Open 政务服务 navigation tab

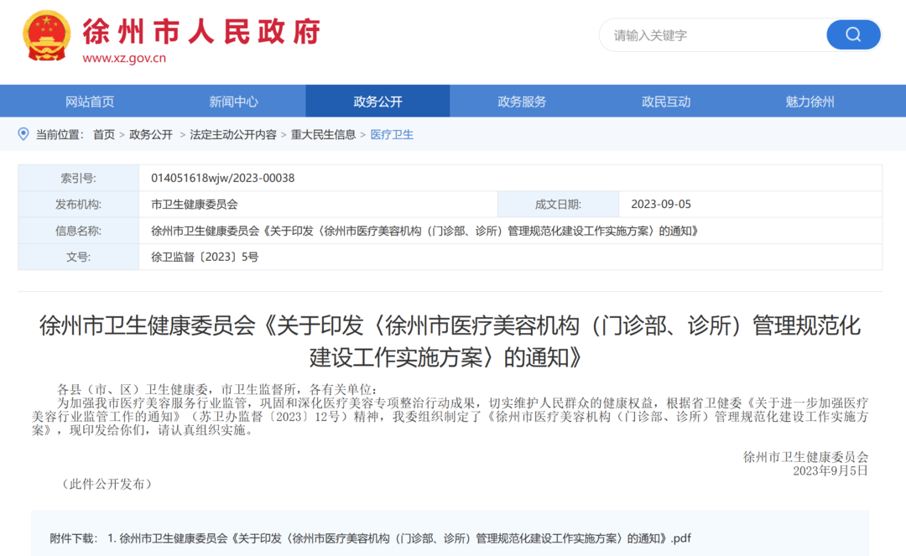522,101
